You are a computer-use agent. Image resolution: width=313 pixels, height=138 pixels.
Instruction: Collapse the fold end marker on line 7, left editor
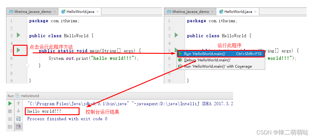tap(27, 65)
